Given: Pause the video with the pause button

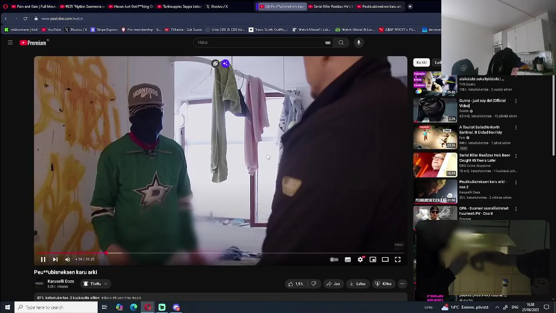Looking at the screenshot, I should click(43, 260).
